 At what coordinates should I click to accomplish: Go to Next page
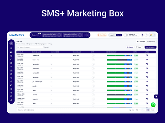[152, 110]
